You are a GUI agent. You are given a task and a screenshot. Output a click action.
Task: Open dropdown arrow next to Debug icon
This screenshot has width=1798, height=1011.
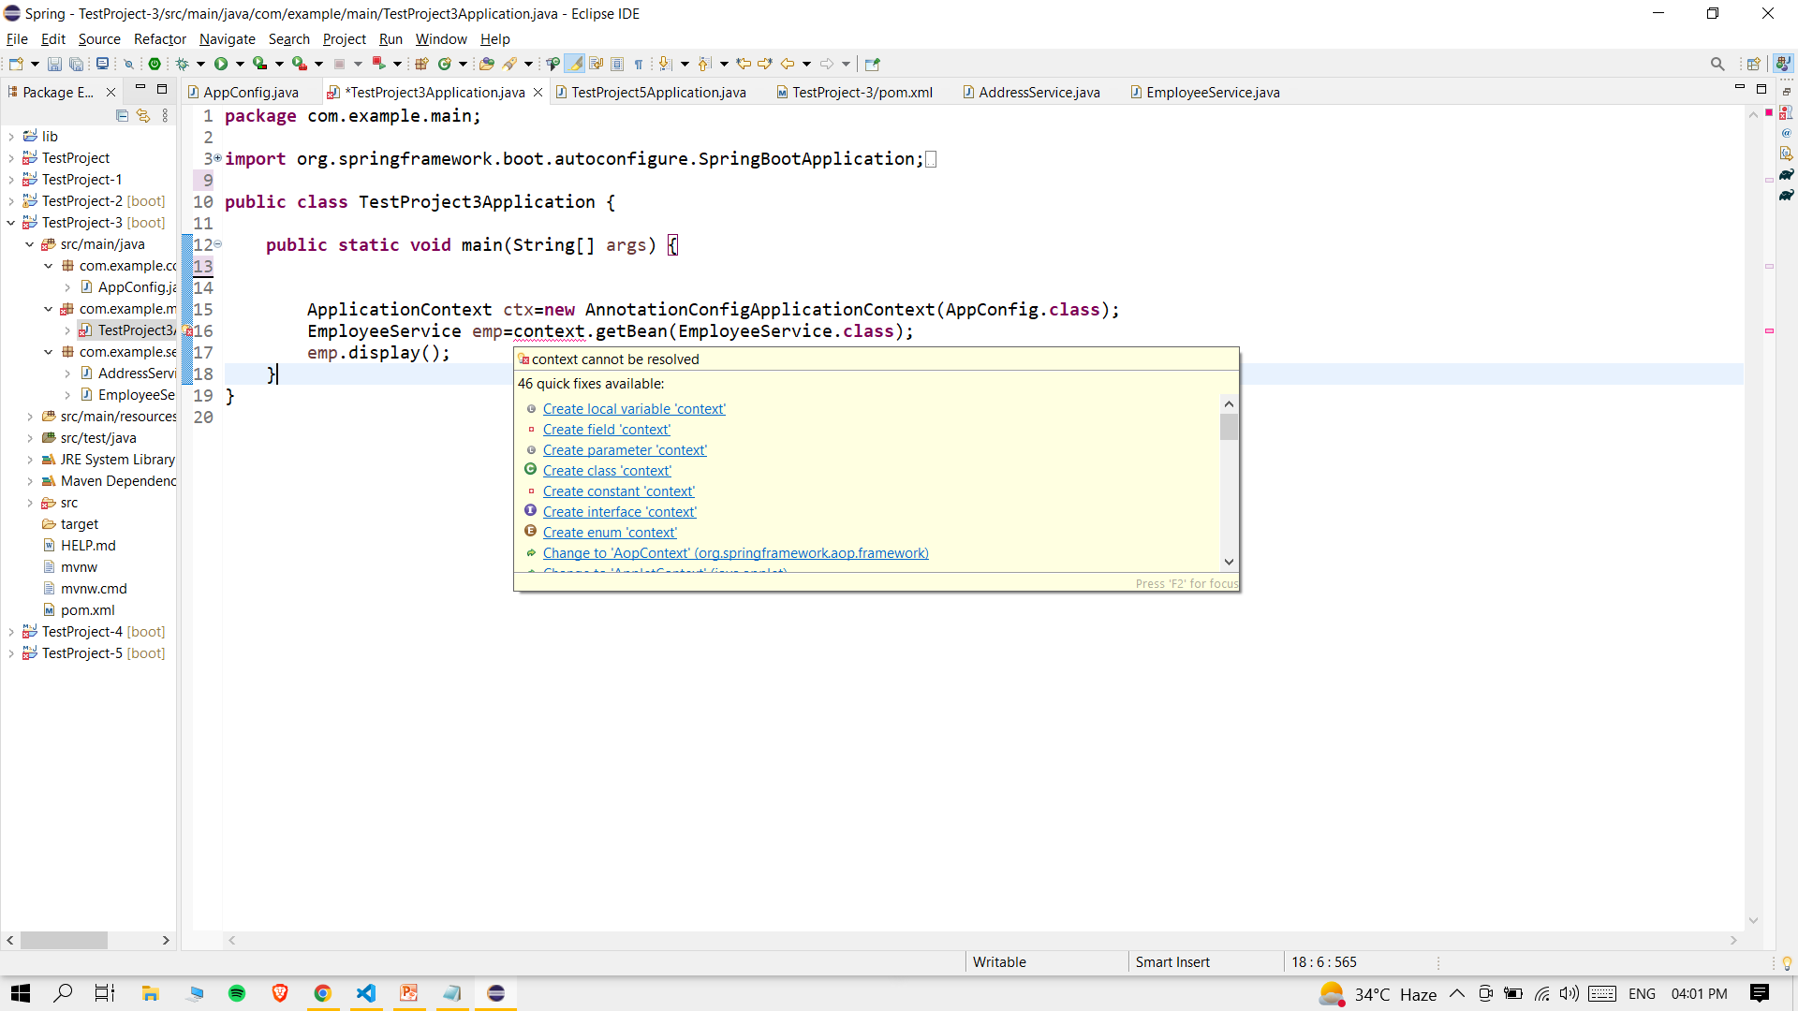[x=200, y=64]
